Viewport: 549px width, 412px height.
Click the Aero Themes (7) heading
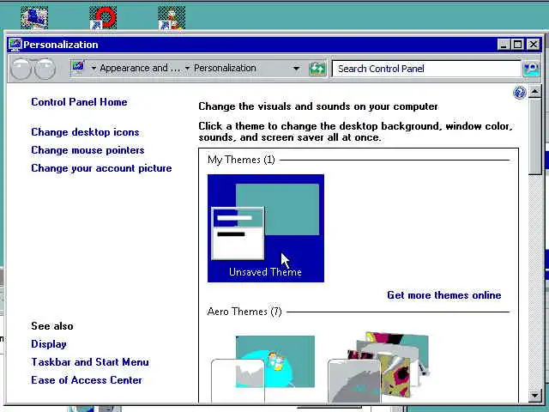(x=244, y=312)
